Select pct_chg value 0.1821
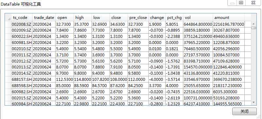 click(174, 49)
